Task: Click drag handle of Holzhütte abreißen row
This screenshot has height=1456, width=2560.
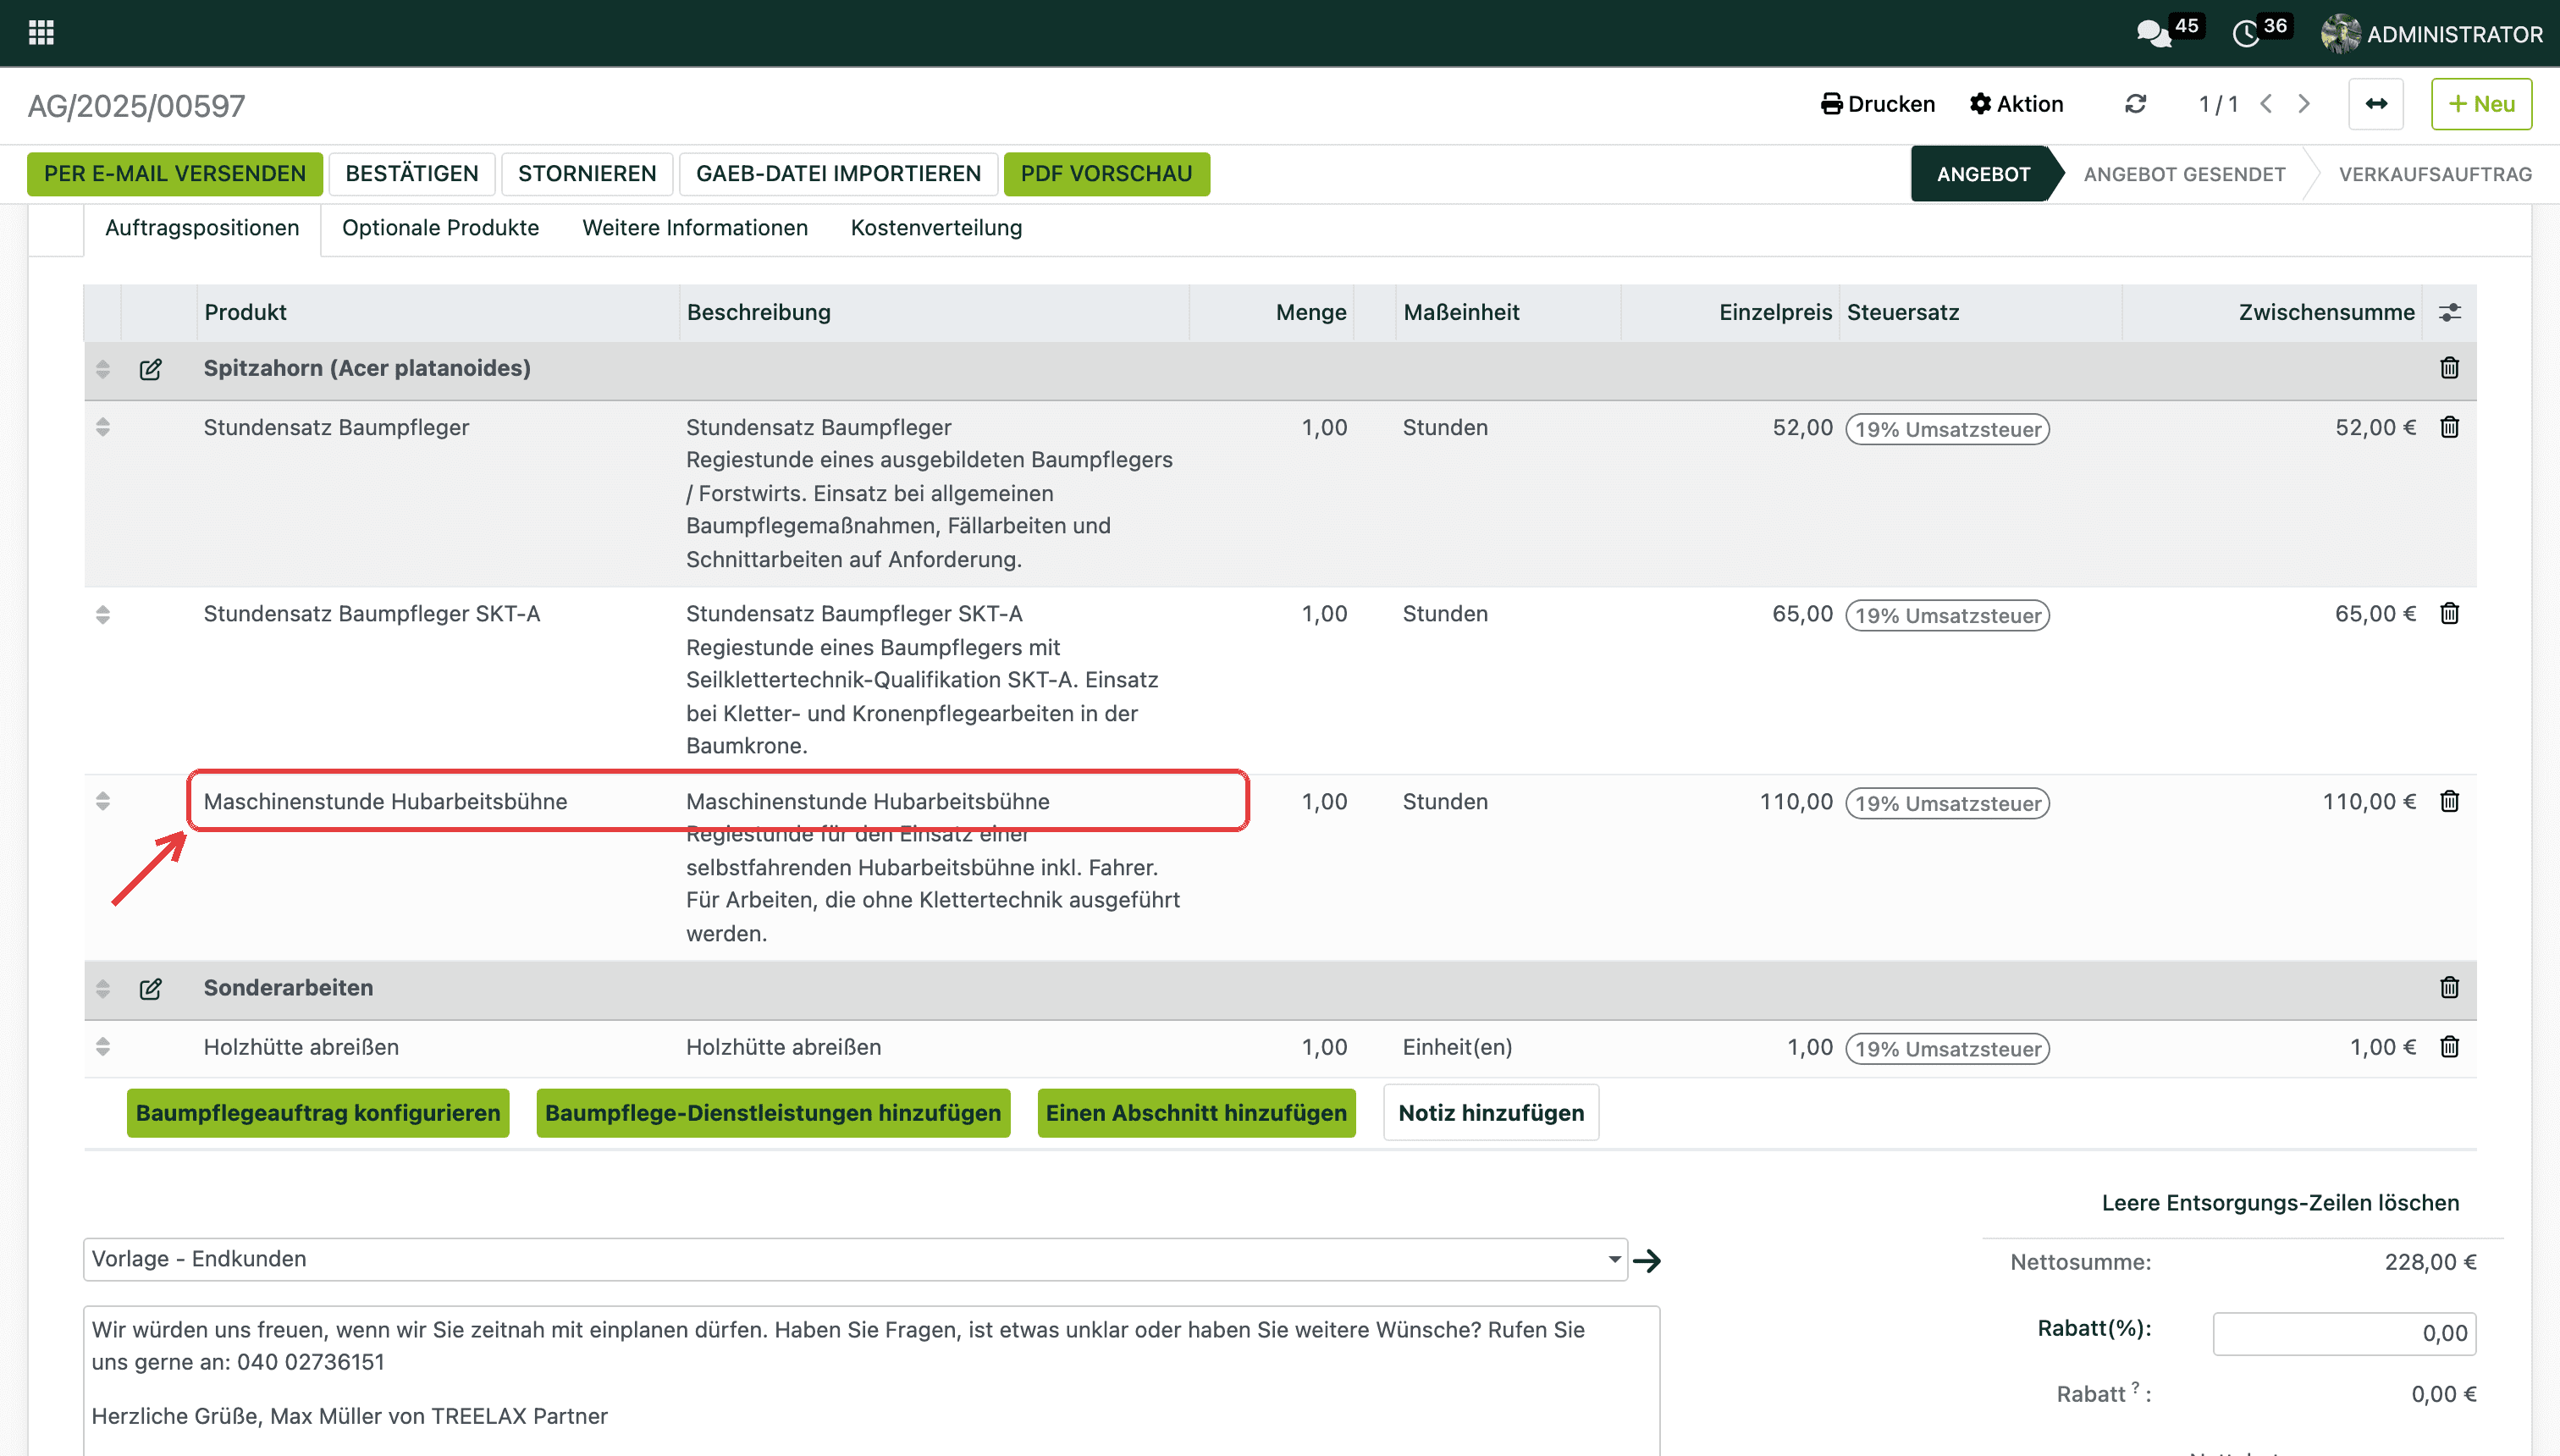Action: pyautogui.click(x=102, y=1047)
